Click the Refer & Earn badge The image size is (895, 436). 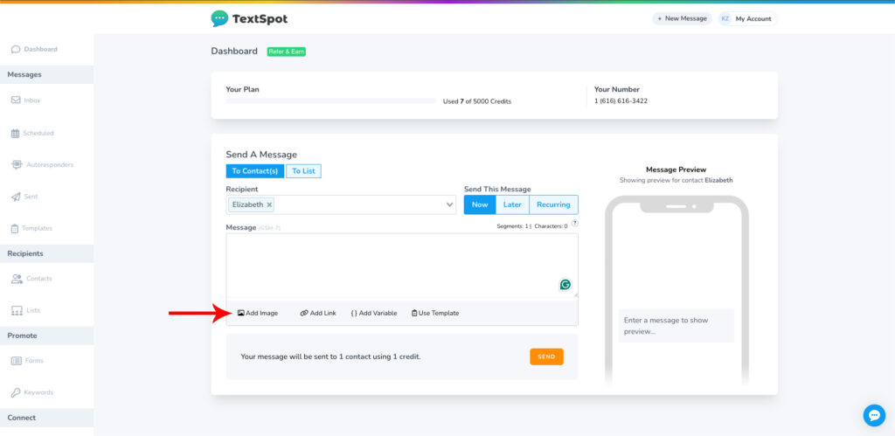[x=287, y=52]
